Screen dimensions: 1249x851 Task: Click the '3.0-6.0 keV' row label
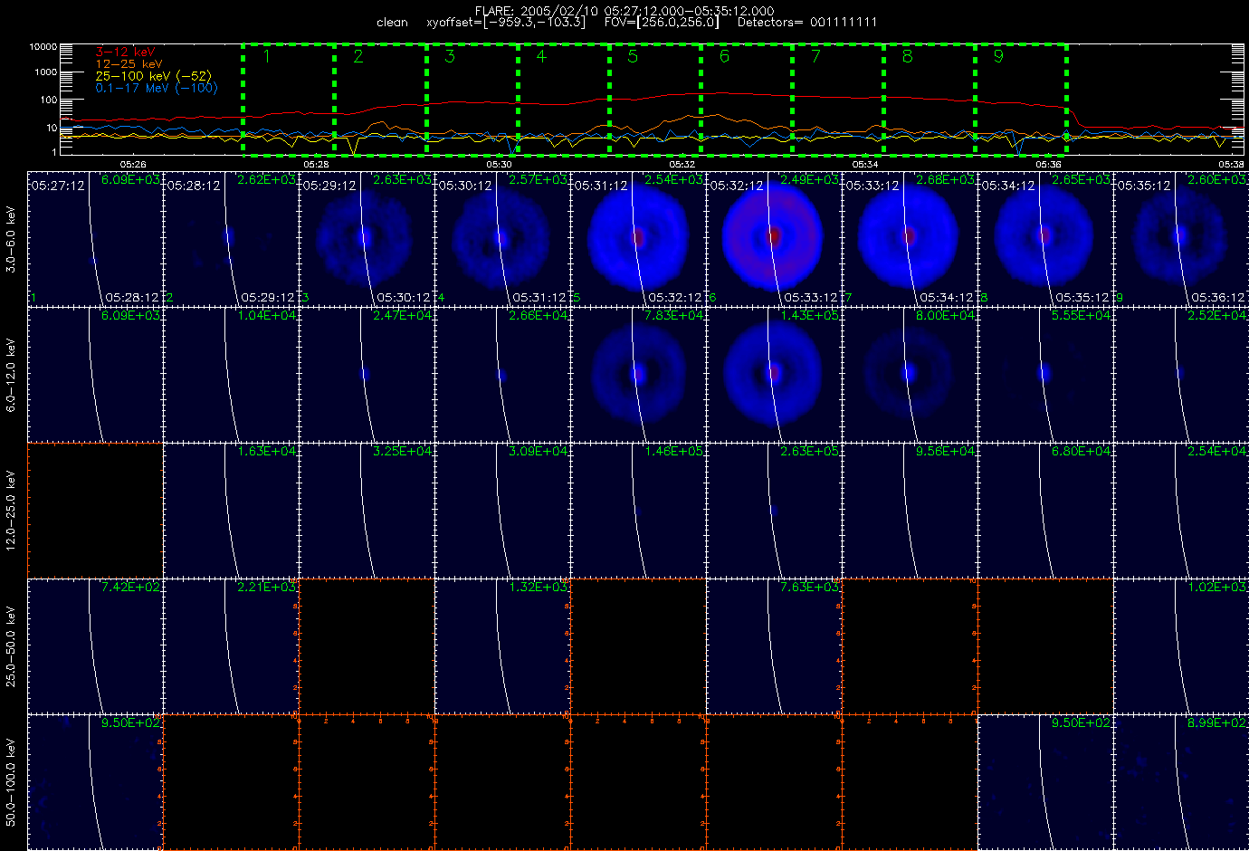pos(11,239)
